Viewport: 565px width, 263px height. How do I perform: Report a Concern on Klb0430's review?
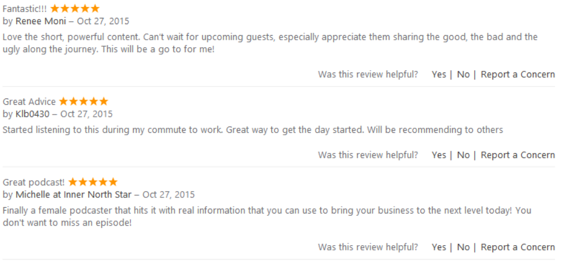pos(518,155)
